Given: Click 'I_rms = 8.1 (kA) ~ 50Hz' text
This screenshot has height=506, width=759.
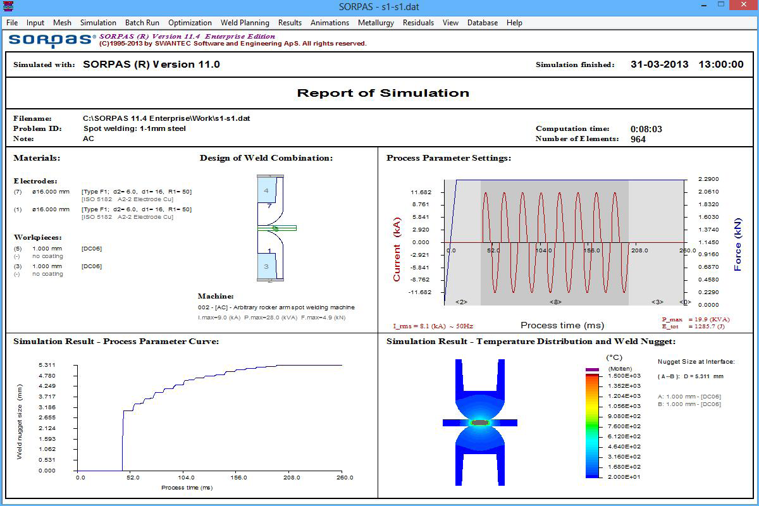Looking at the screenshot, I should pos(433,326).
